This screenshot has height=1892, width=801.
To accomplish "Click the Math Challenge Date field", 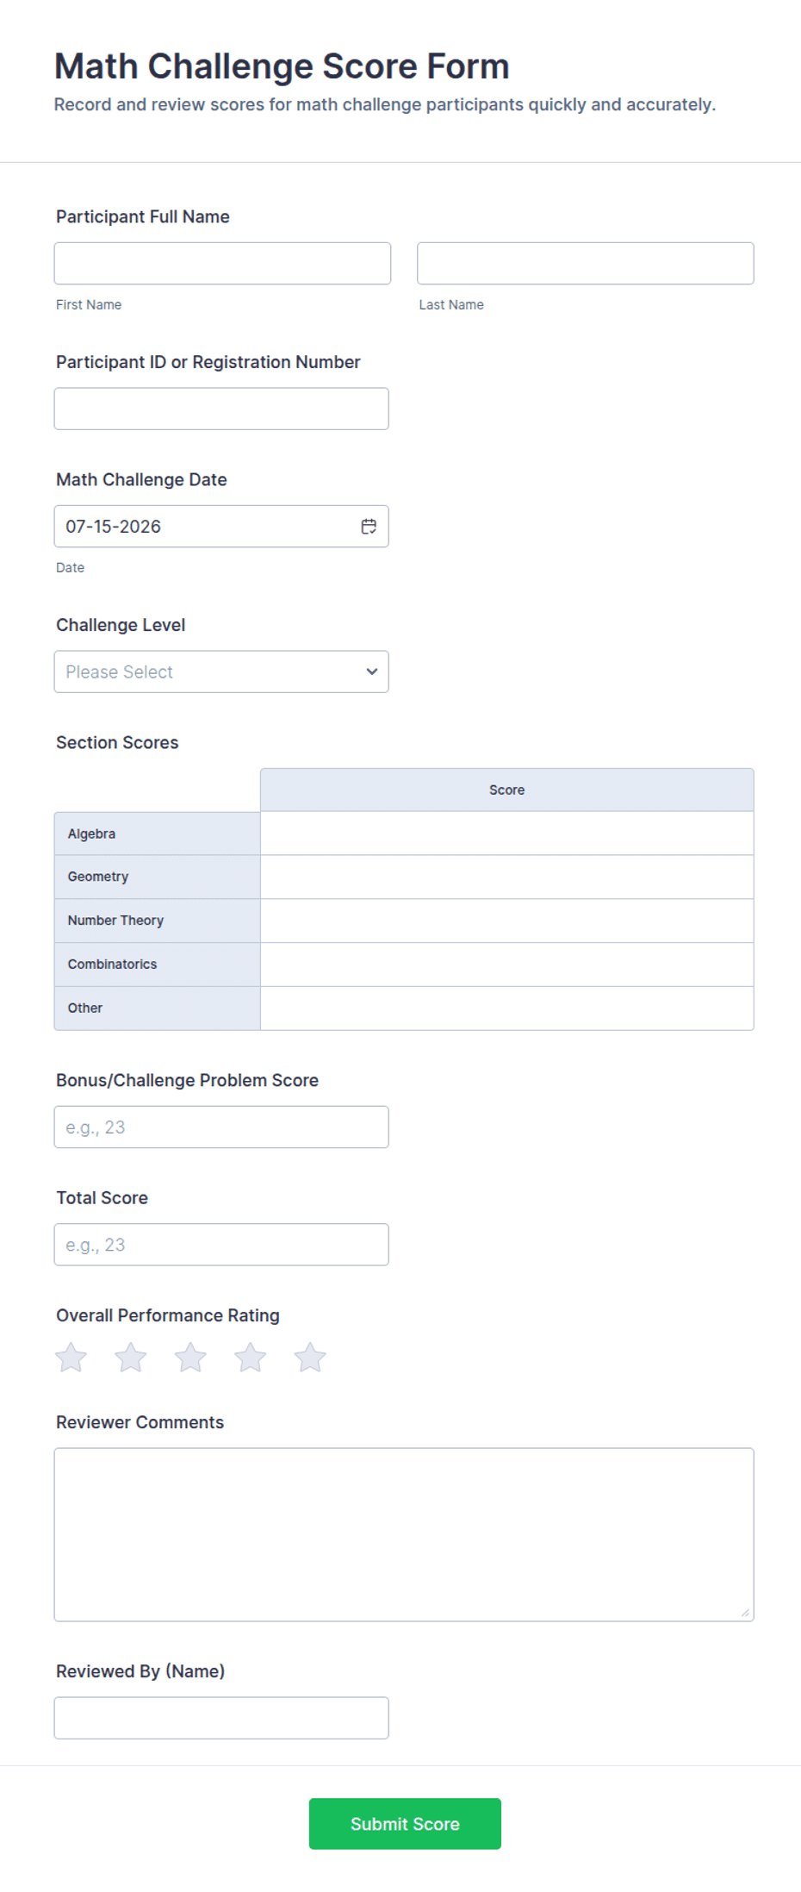I will (x=221, y=527).
